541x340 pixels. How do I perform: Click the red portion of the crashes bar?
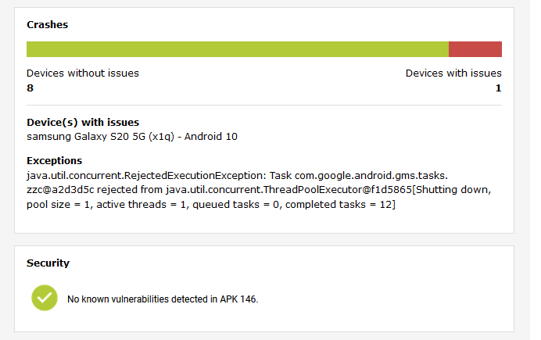(475, 49)
